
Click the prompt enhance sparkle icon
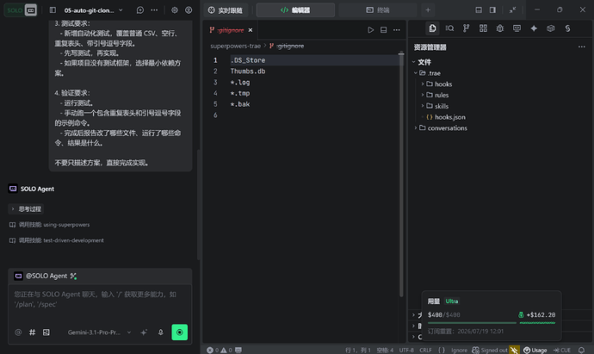click(144, 332)
